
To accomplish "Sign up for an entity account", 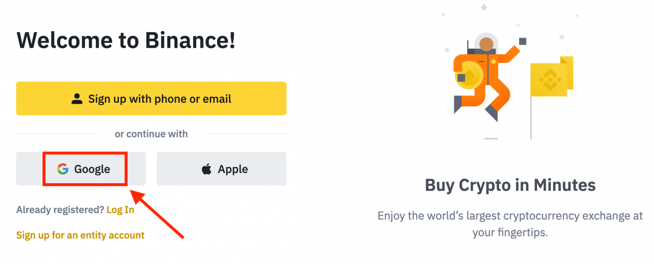I will (x=80, y=235).
